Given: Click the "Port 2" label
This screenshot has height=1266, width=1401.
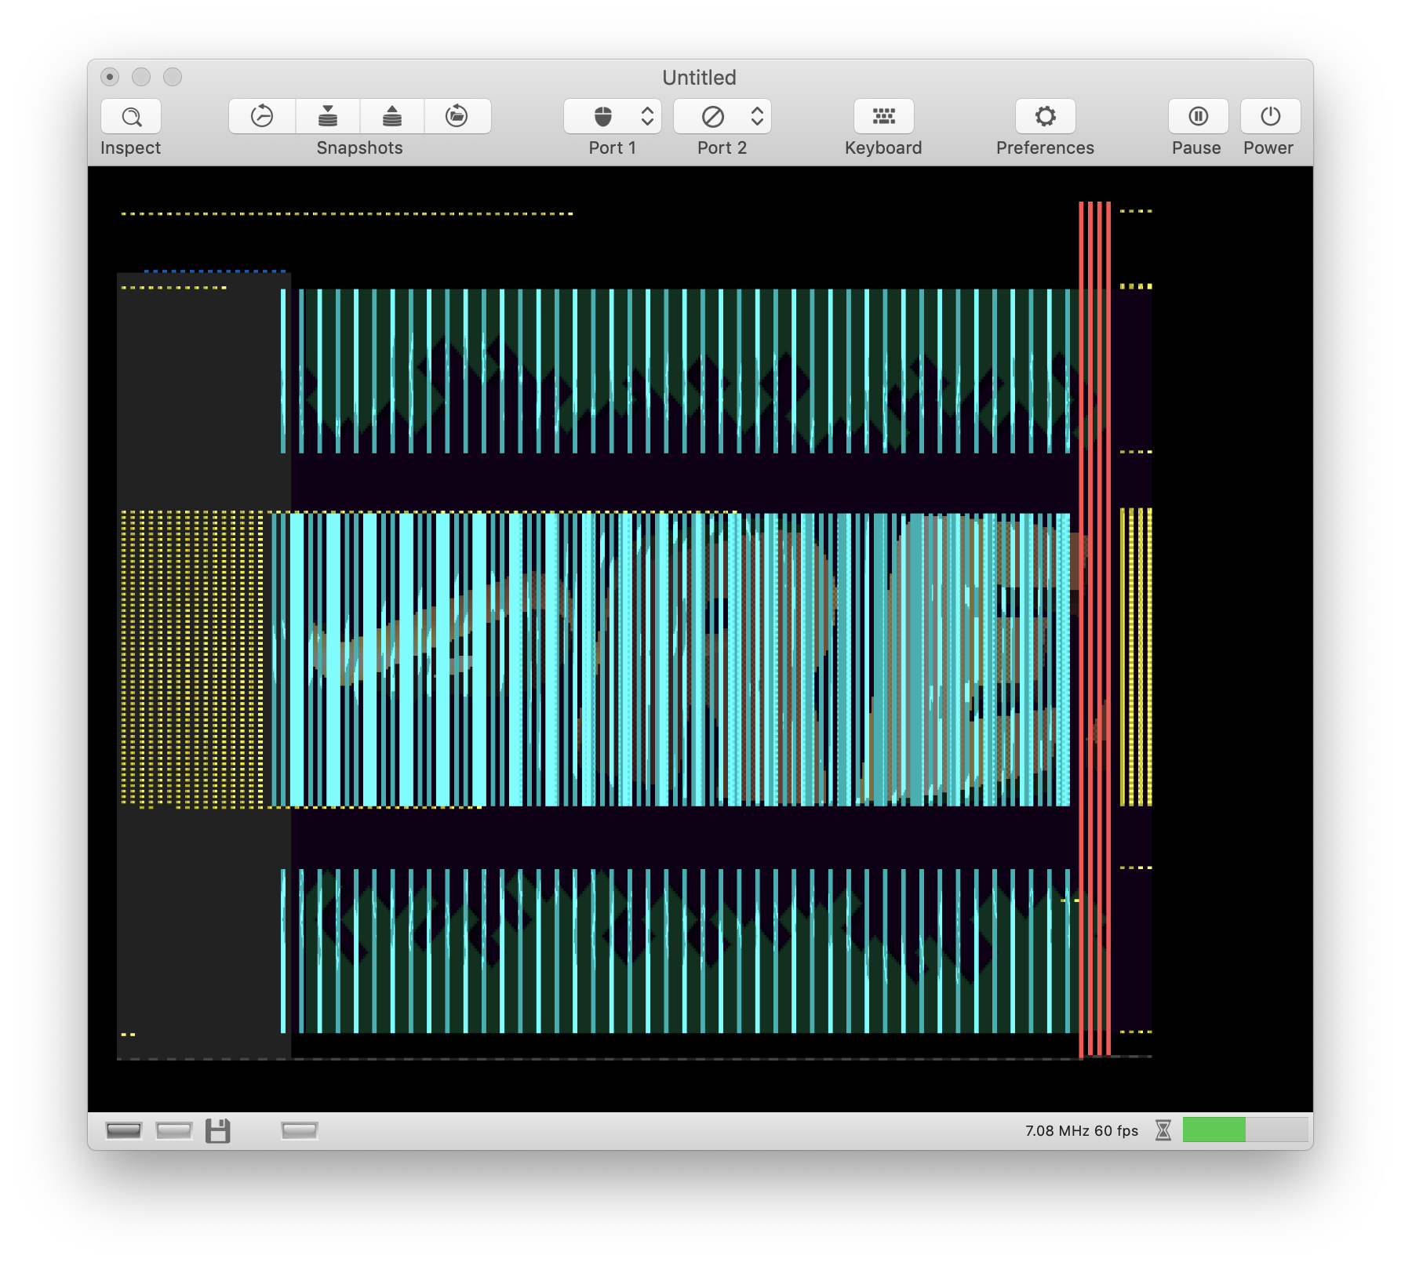Looking at the screenshot, I should 722,148.
